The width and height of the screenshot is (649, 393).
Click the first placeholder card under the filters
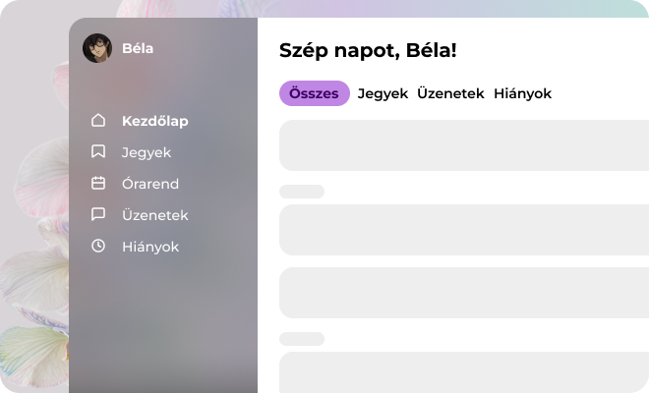click(464, 145)
